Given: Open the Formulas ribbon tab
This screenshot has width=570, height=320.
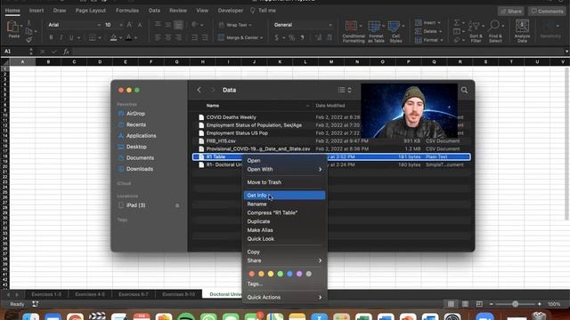Looking at the screenshot, I should (127, 11).
